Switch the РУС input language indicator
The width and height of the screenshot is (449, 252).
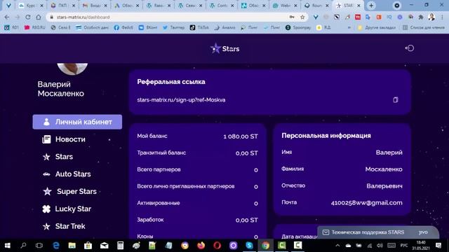[404, 246]
